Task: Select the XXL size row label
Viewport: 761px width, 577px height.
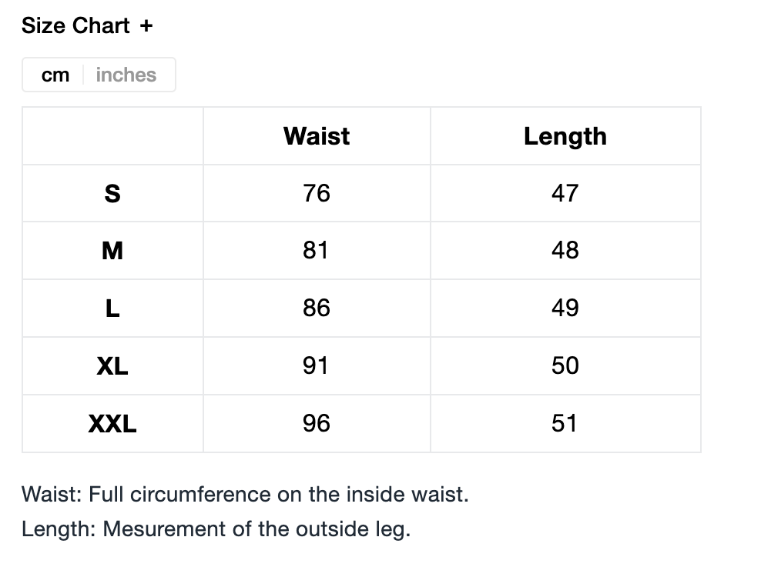Action: [112, 424]
